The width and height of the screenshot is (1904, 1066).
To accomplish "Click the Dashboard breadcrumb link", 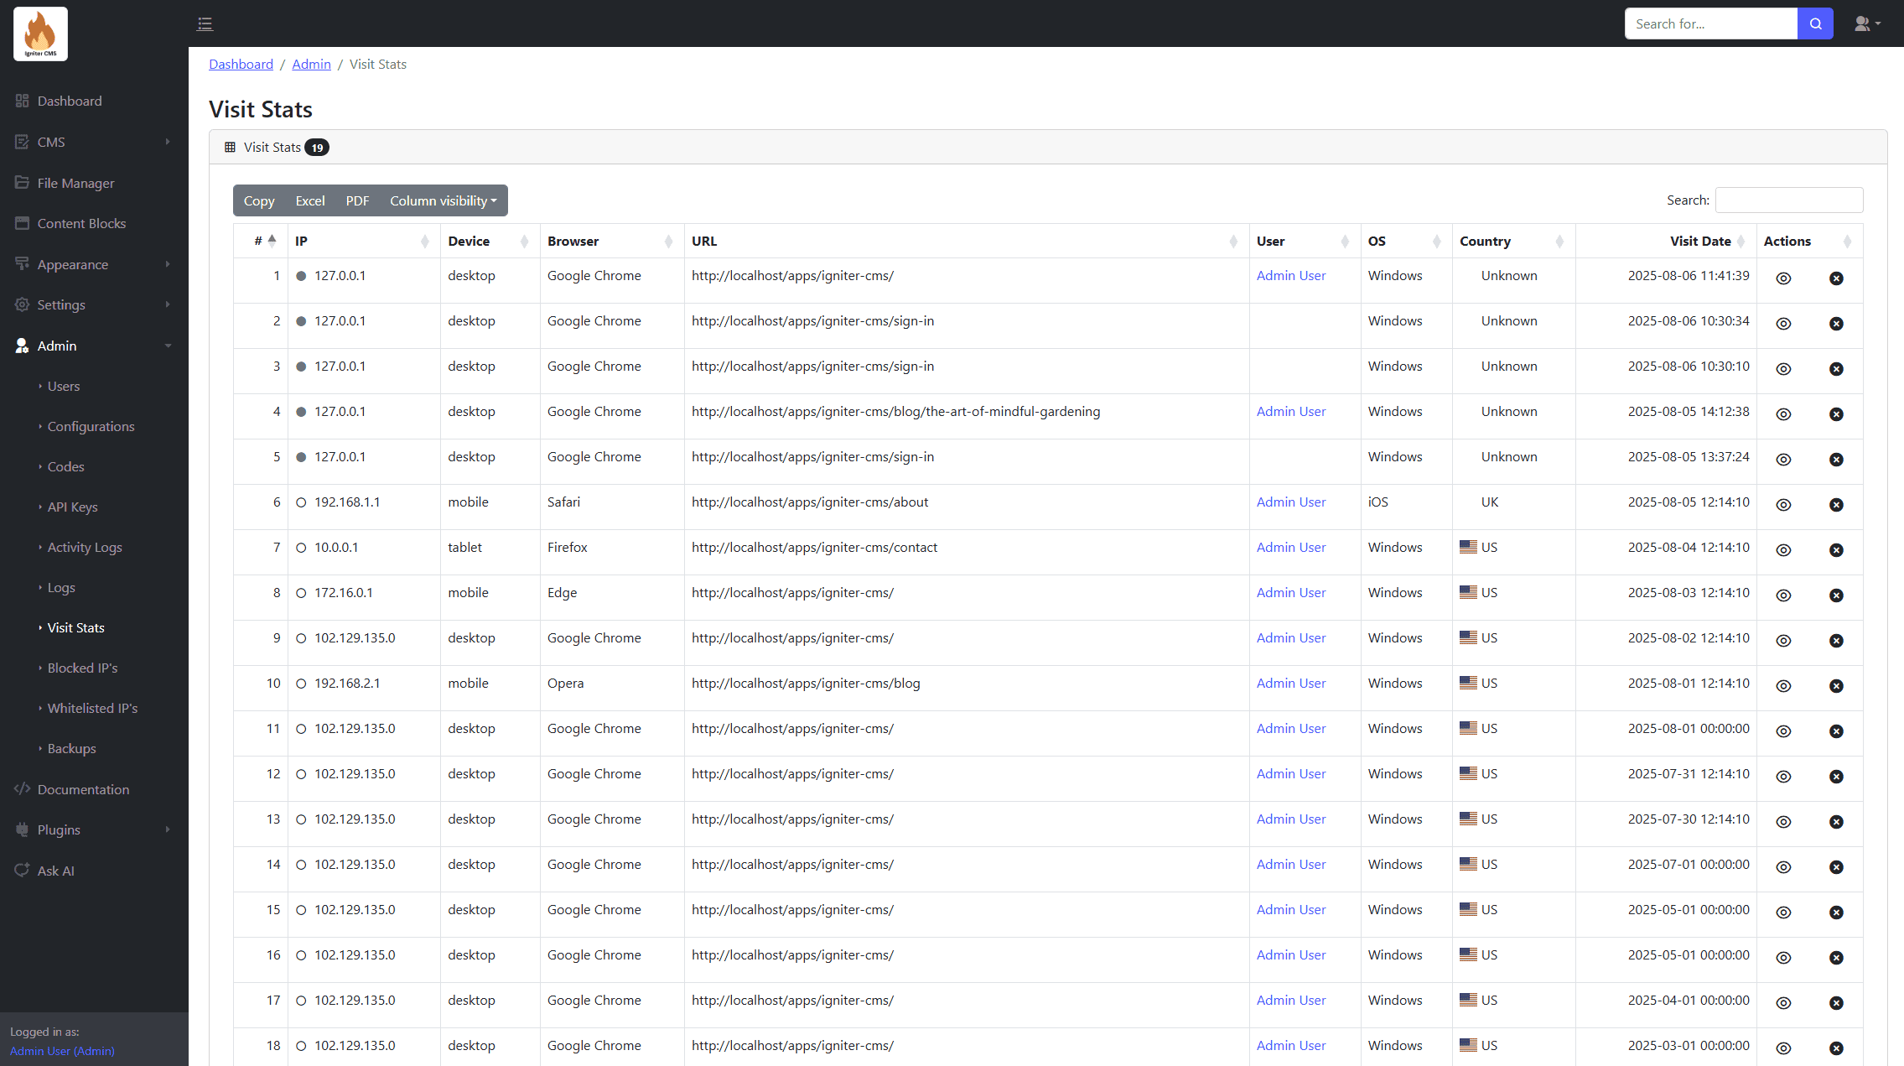I will click(x=241, y=64).
